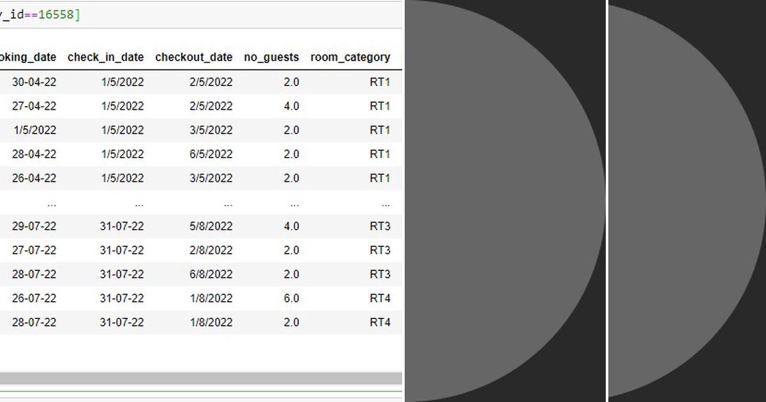
Task: Click the partially visible booking_date column header
Action: click(x=28, y=57)
